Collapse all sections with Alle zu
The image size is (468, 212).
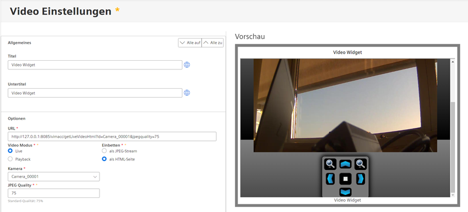coord(212,43)
